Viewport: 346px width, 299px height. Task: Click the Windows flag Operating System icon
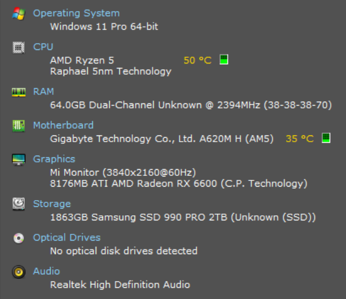(19, 13)
